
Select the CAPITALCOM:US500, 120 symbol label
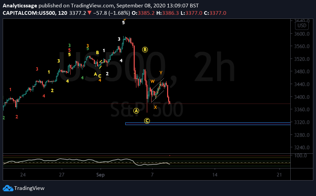(35, 13)
